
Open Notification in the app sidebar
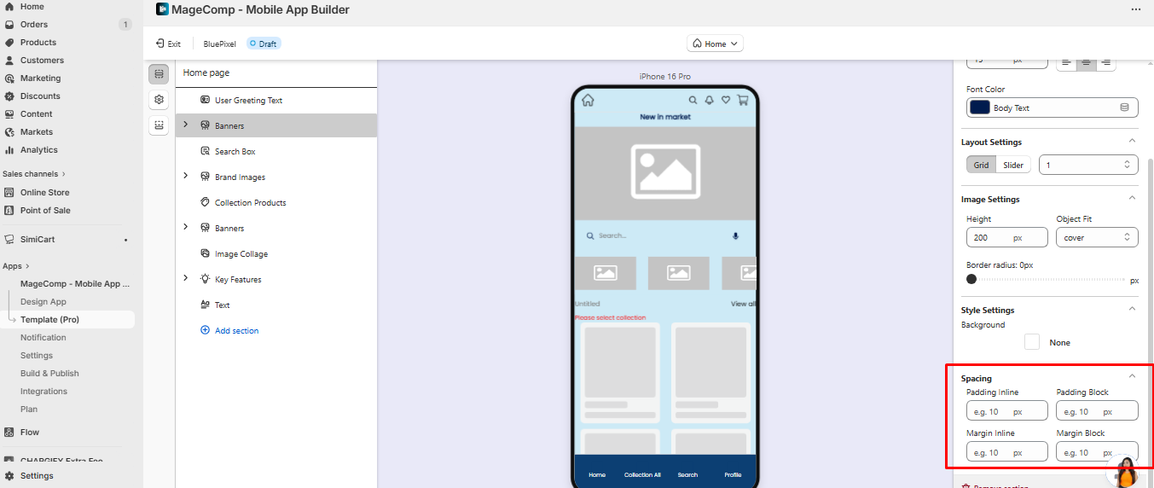[43, 338]
